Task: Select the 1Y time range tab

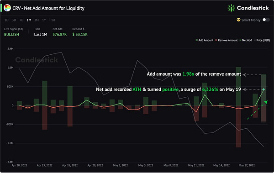Action: tap(44, 20)
